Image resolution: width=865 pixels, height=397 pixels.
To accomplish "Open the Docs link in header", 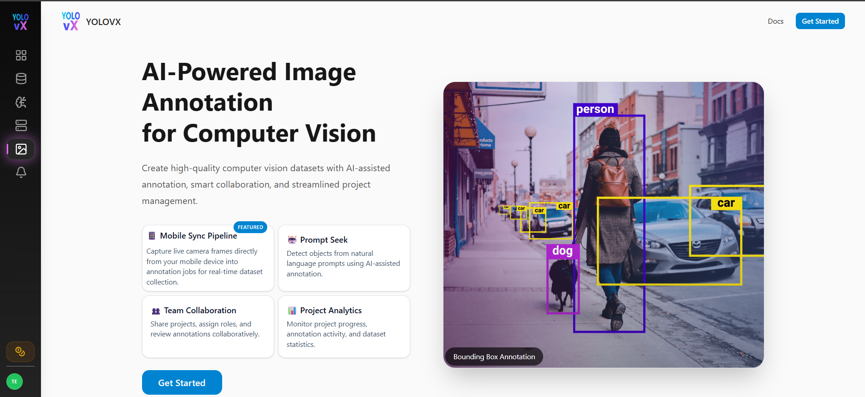I will (775, 21).
